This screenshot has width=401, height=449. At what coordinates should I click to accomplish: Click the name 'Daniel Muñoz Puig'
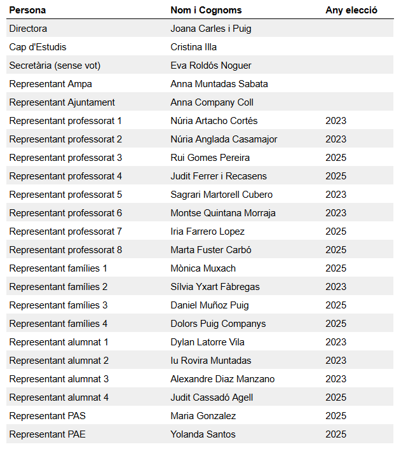pos(210,305)
